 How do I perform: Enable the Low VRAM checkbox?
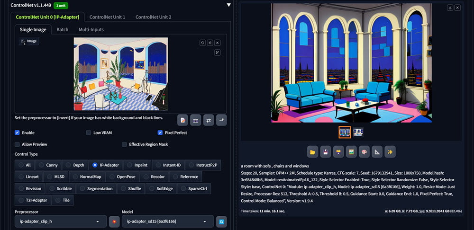point(89,133)
